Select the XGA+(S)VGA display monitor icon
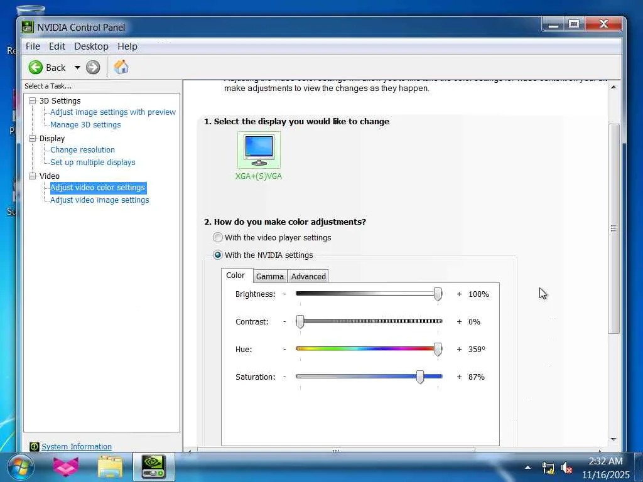Image resolution: width=643 pixels, height=482 pixels. coord(259,150)
